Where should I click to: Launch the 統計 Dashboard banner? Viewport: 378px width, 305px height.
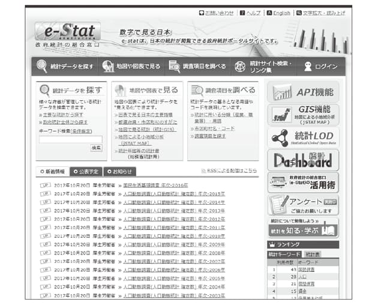tap(302, 160)
